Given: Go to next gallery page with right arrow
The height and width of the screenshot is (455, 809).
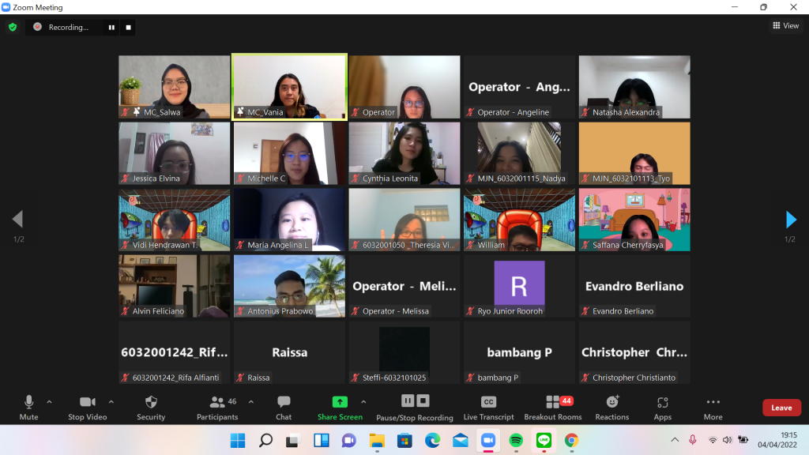Looking at the screenshot, I should [x=791, y=220].
